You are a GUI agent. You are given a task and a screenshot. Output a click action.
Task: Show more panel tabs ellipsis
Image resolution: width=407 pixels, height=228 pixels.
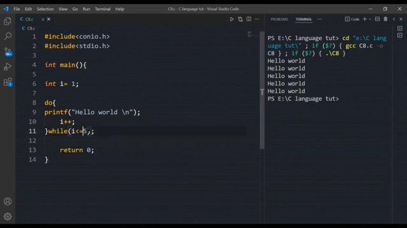coord(319,19)
